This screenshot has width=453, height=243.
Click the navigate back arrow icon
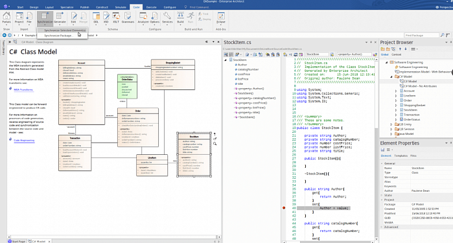click(x=5, y=35)
